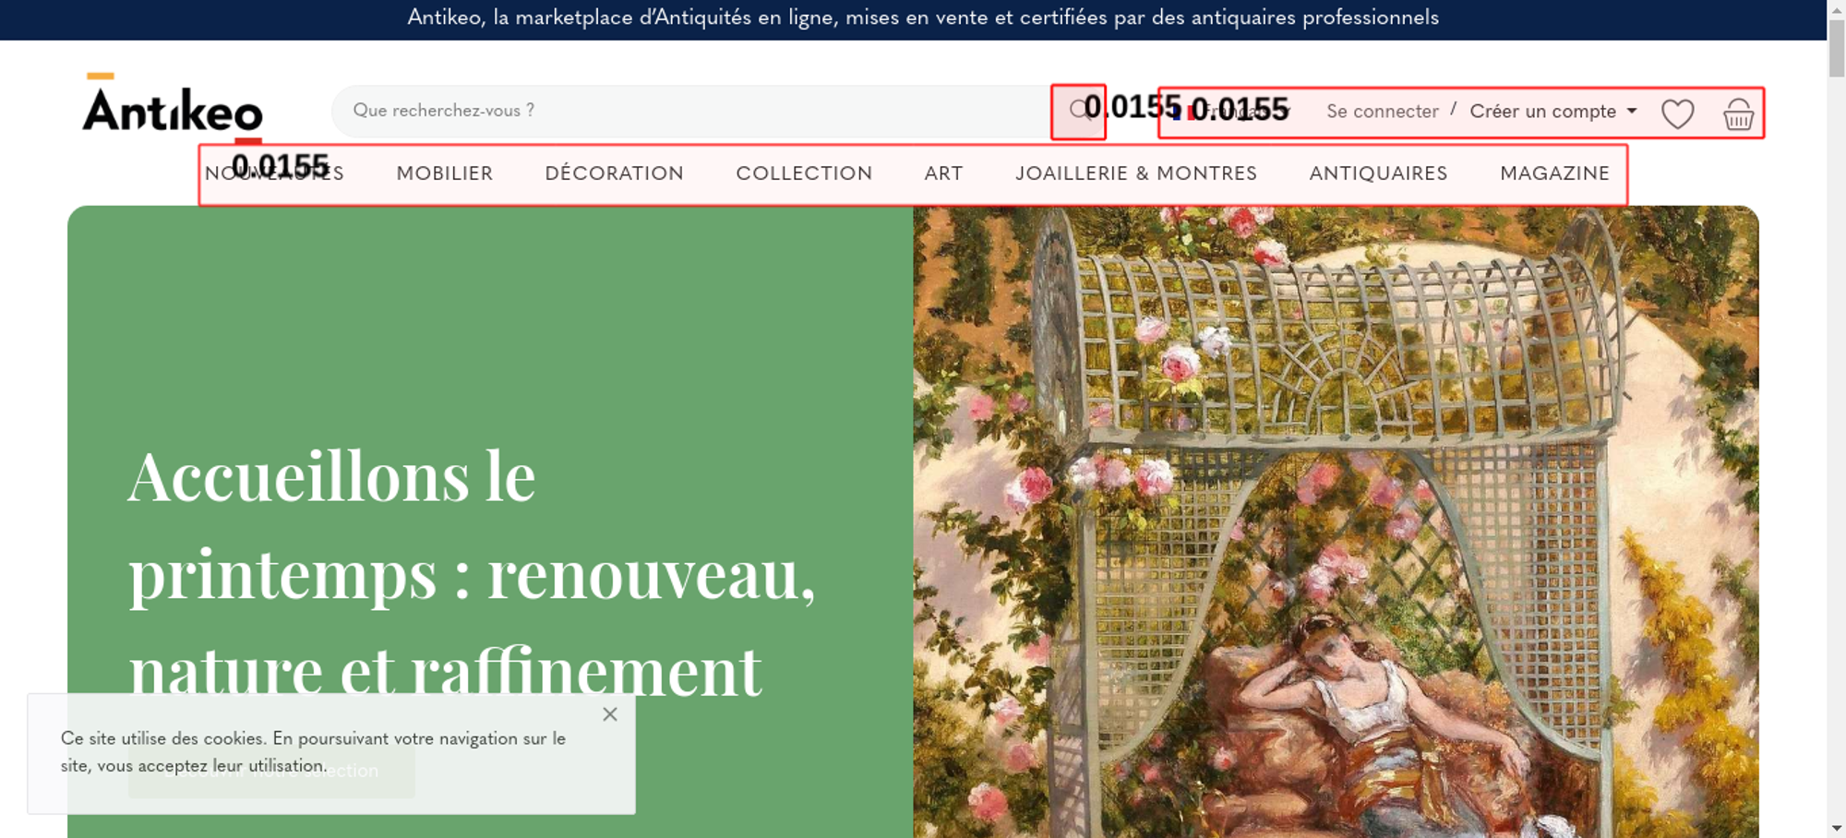Click Créer un compte link
The image size is (1846, 838).
1542,112
